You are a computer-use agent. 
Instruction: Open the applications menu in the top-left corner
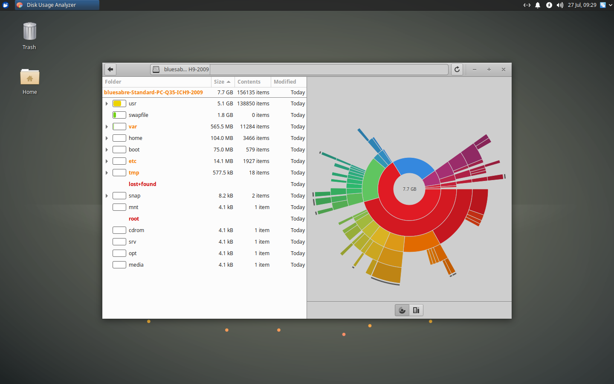5,5
